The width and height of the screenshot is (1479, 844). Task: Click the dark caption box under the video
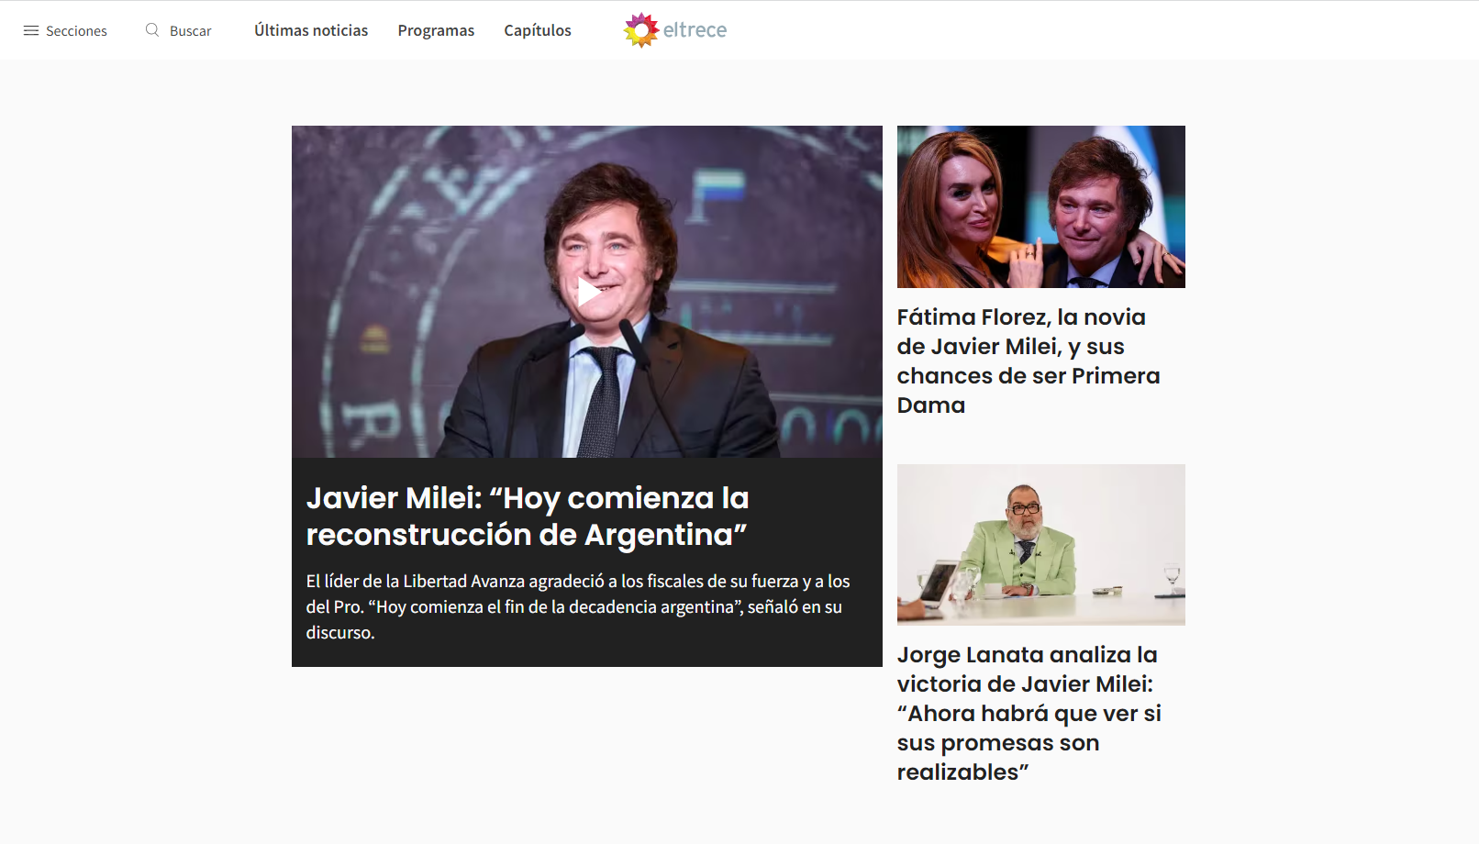(587, 562)
